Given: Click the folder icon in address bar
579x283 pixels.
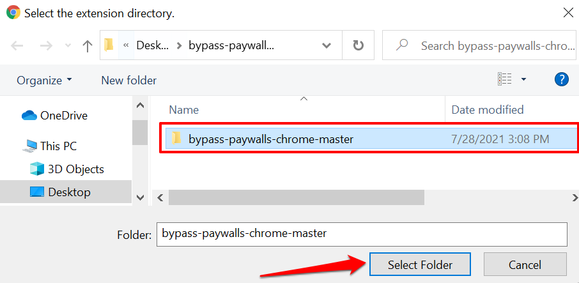Looking at the screenshot, I should pyautogui.click(x=109, y=45).
